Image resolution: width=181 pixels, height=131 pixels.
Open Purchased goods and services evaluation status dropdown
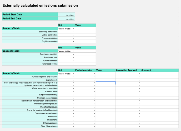coord(94,77)
